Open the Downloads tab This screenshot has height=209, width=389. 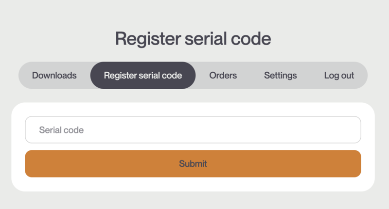[54, 76]
